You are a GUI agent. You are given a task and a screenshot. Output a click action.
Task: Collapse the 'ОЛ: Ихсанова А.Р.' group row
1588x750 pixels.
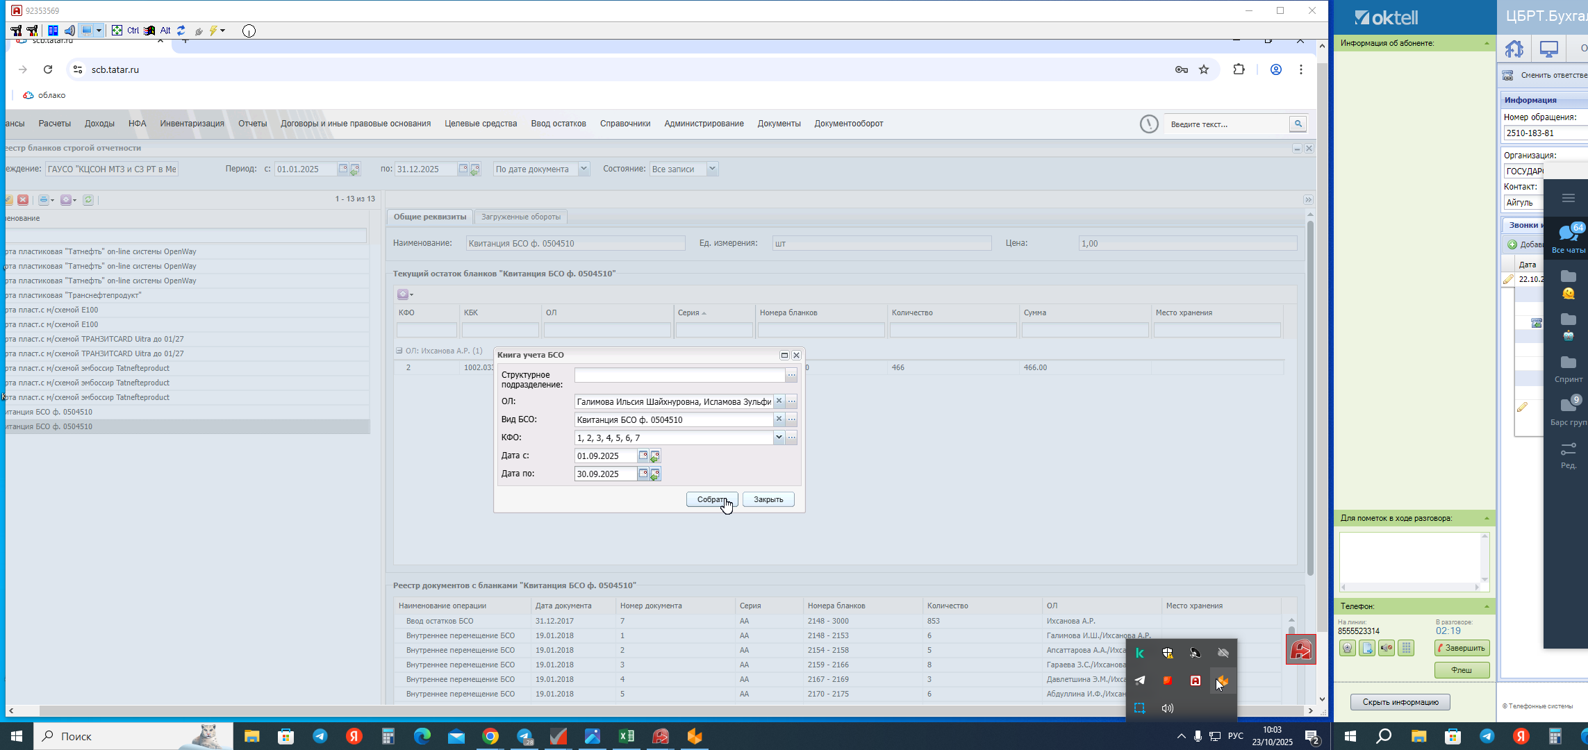[x=399, y=351]
